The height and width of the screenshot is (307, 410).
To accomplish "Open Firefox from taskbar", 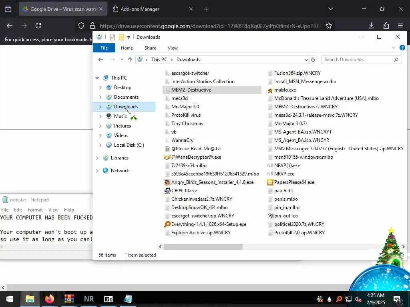I will (x=49, y=299).
